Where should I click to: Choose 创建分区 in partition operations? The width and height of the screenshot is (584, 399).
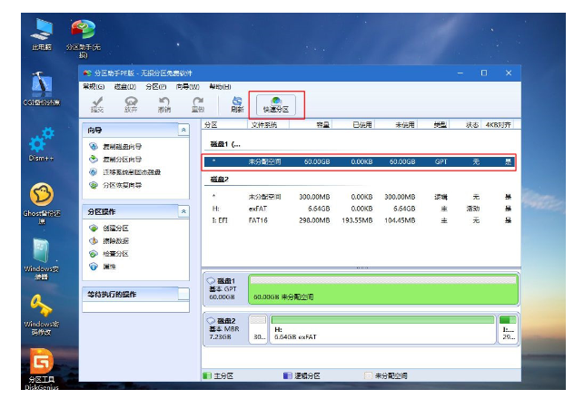[109, 228]
